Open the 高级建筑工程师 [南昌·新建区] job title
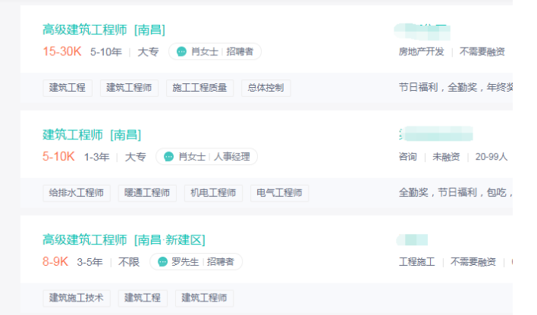Viewport: 537px width, 315px height. point(124,240)
